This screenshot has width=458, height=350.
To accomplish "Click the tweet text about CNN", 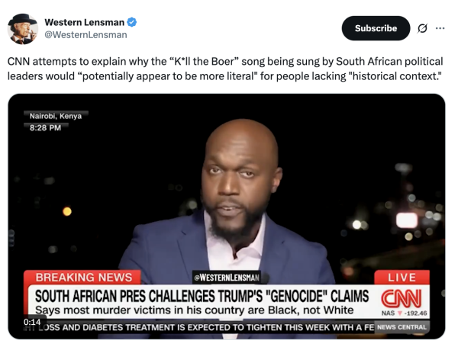I will click(225, 69).
